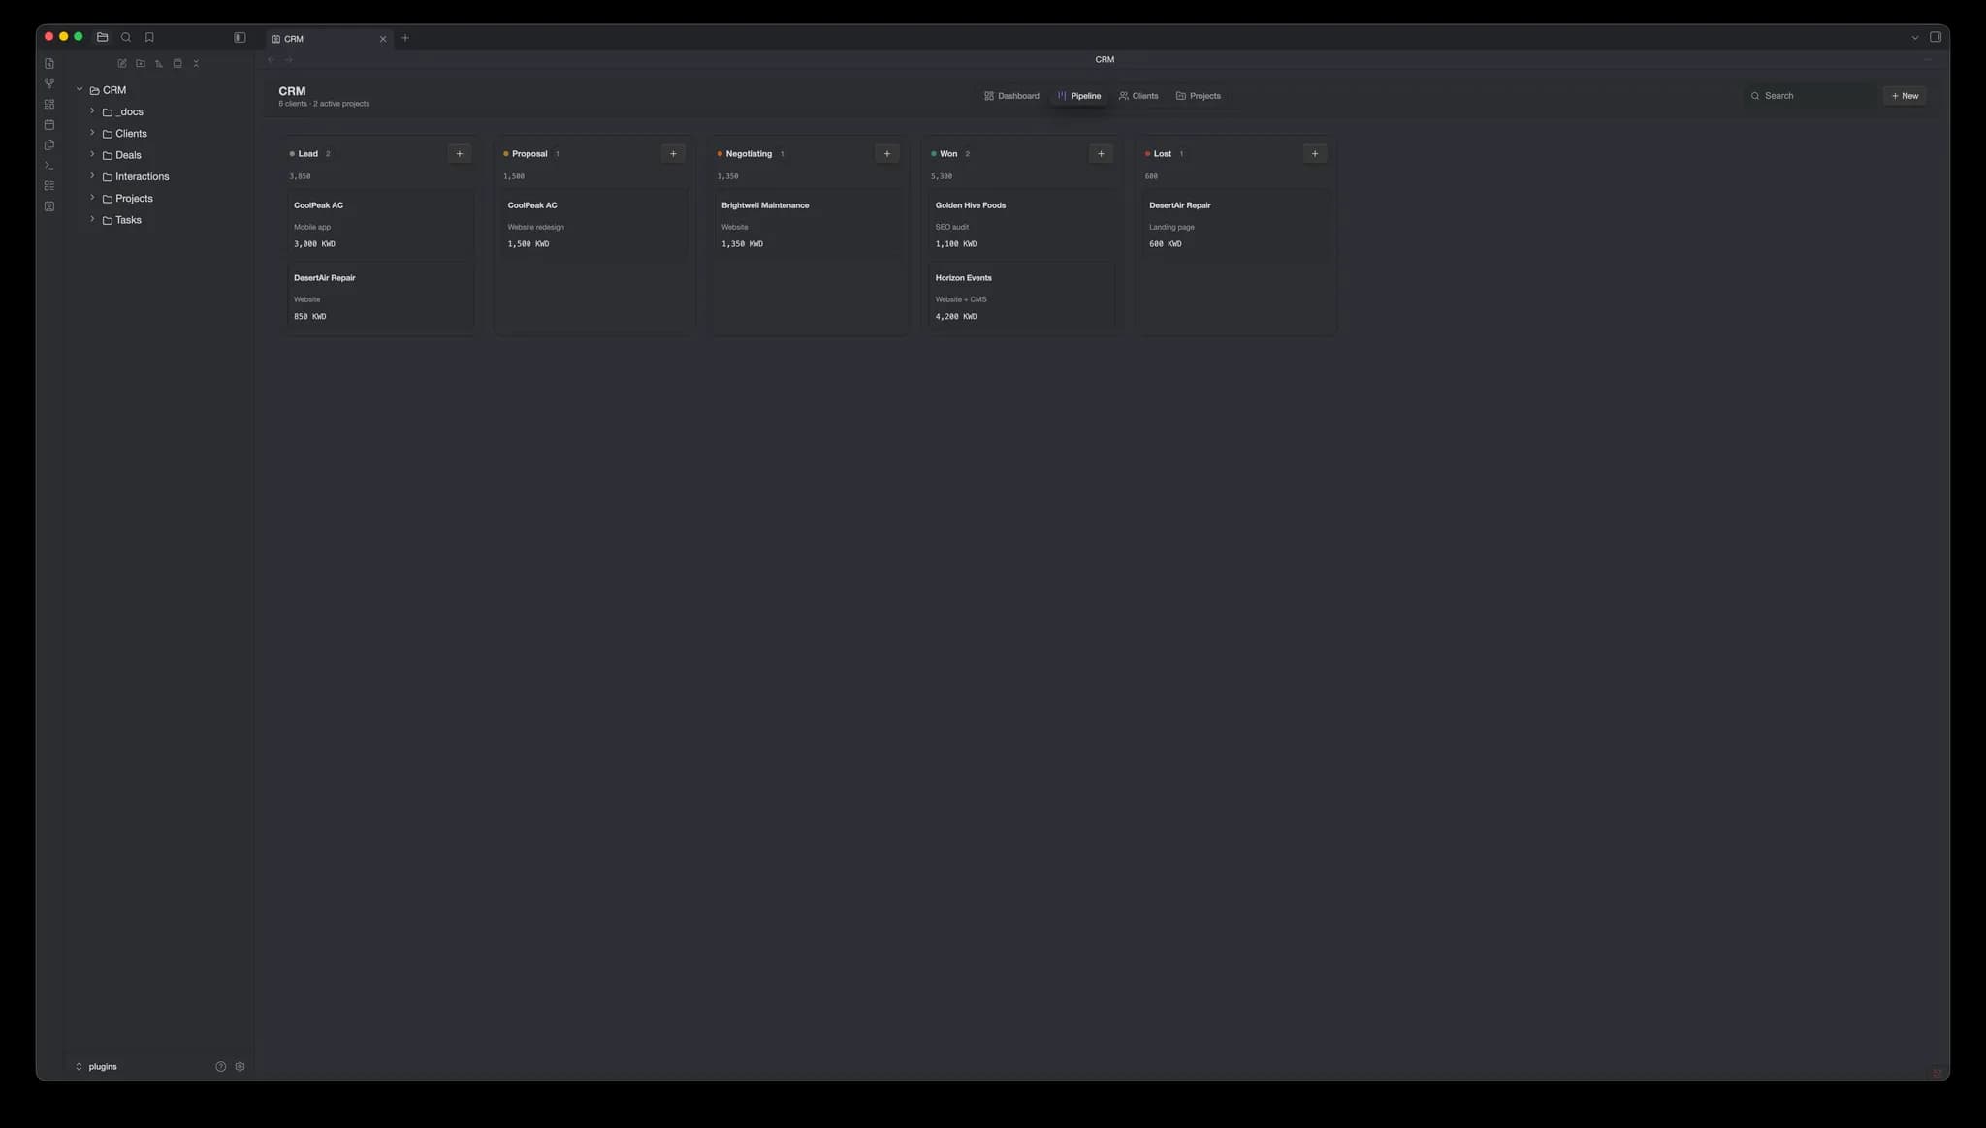Add a deal to the Negotiating column

point(887,153)
